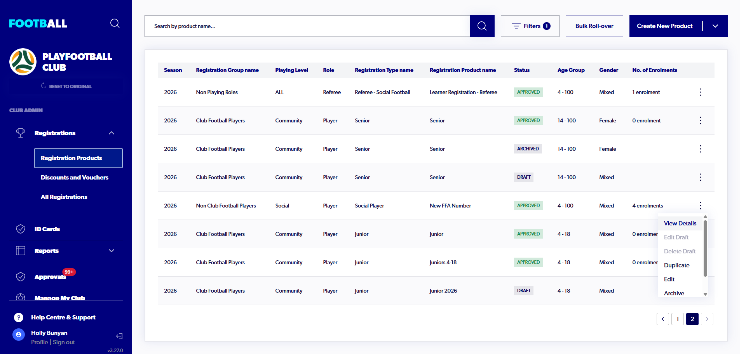This screenshot has height=354, width=746.
Task: Click the Reports table icon
Action: click(21, 251)
